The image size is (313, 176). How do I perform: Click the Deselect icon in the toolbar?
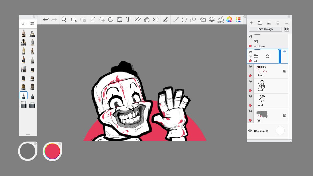click(x=83, y=20)
